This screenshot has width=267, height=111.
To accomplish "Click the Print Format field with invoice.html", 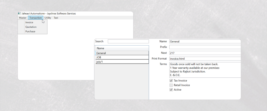I will [x=205, y=59].
